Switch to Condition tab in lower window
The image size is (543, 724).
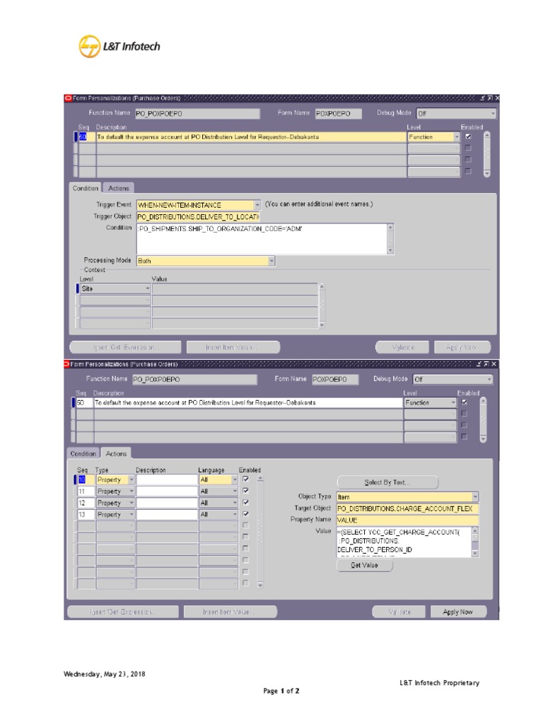pyautogui.click(x=83, y=454)
